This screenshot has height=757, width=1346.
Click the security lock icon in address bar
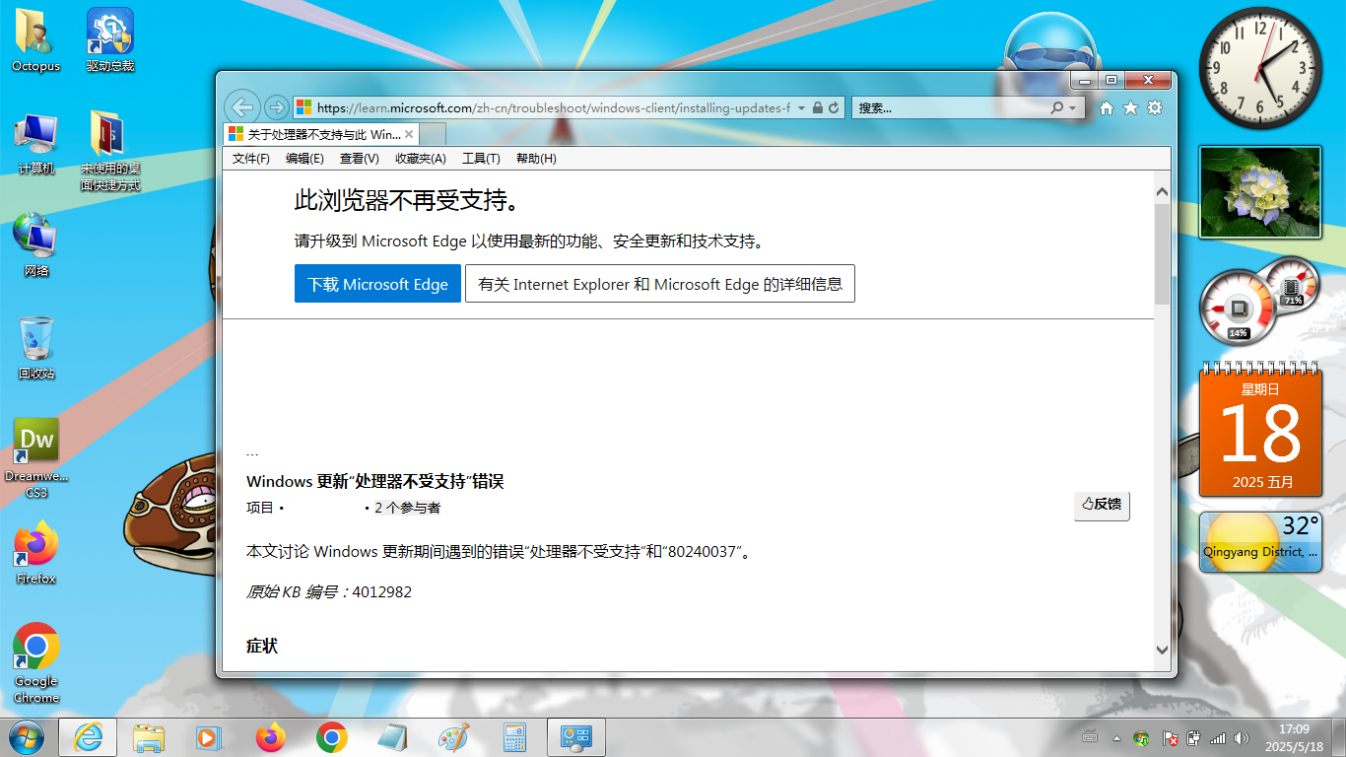point(818,107)
